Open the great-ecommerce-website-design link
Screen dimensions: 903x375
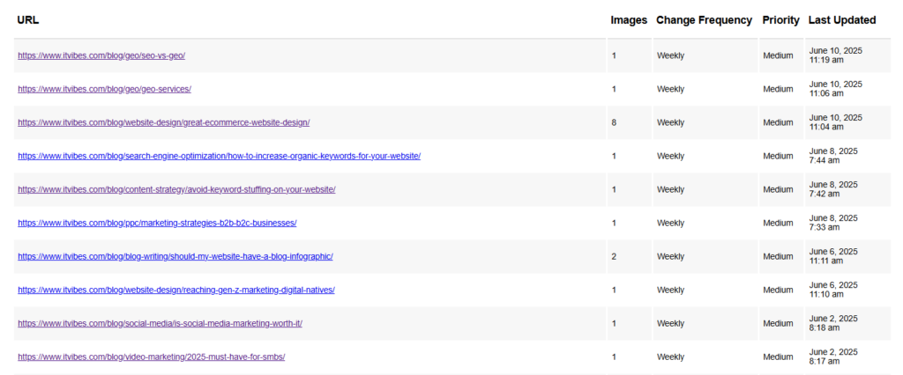coord(163,122)
